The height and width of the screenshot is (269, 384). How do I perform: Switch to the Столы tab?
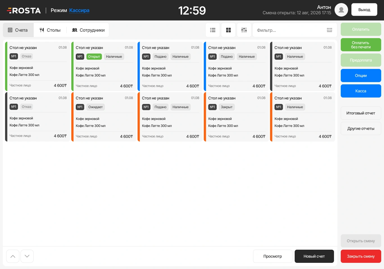click(50, 30)
